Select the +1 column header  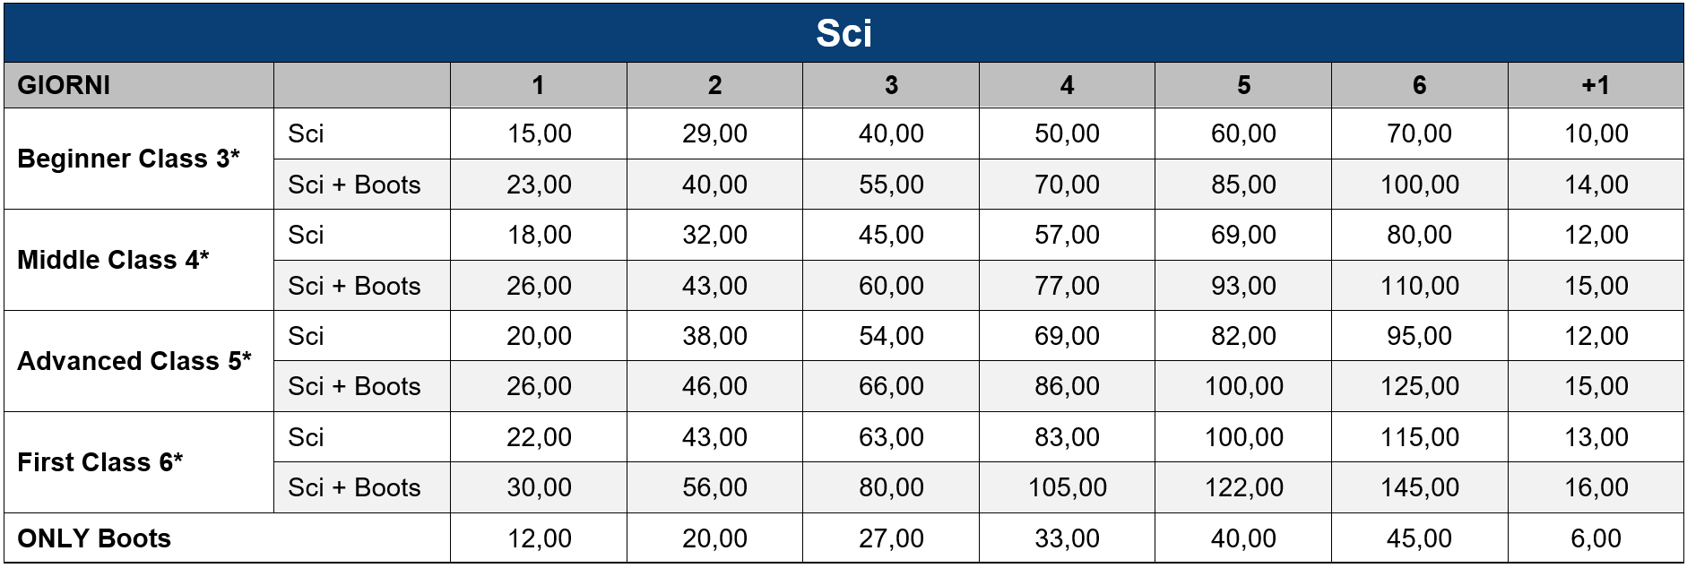click(x=1596, y=85)
